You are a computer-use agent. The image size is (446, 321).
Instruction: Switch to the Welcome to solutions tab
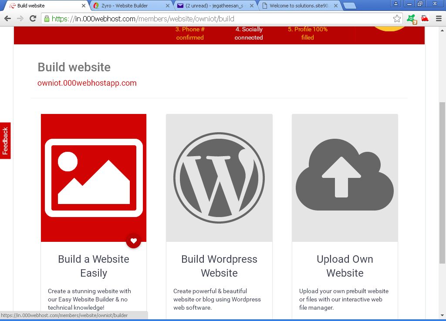pos(300,6)
